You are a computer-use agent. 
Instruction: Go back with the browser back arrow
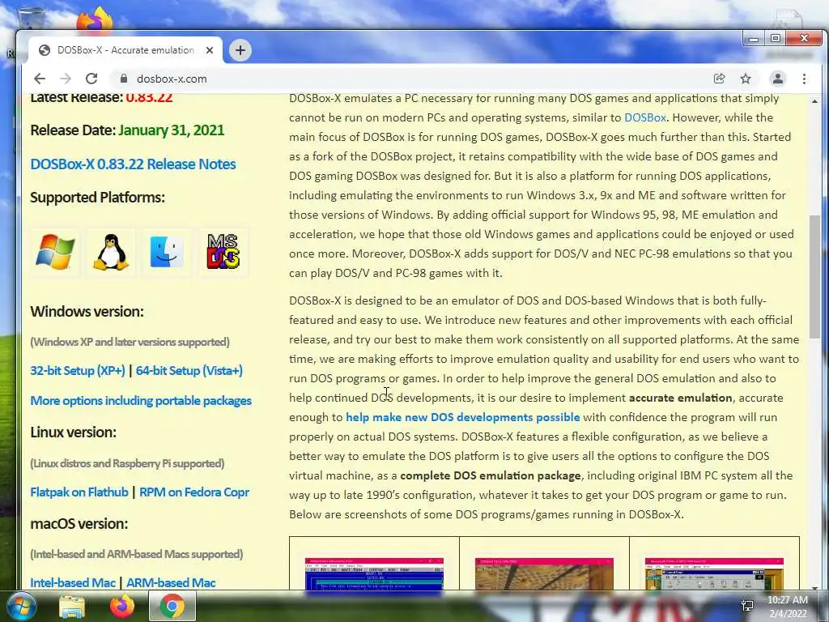click(40, 79)
